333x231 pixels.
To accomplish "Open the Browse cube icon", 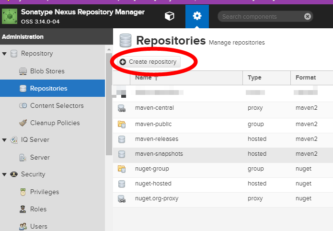I will tap(169, 16).
